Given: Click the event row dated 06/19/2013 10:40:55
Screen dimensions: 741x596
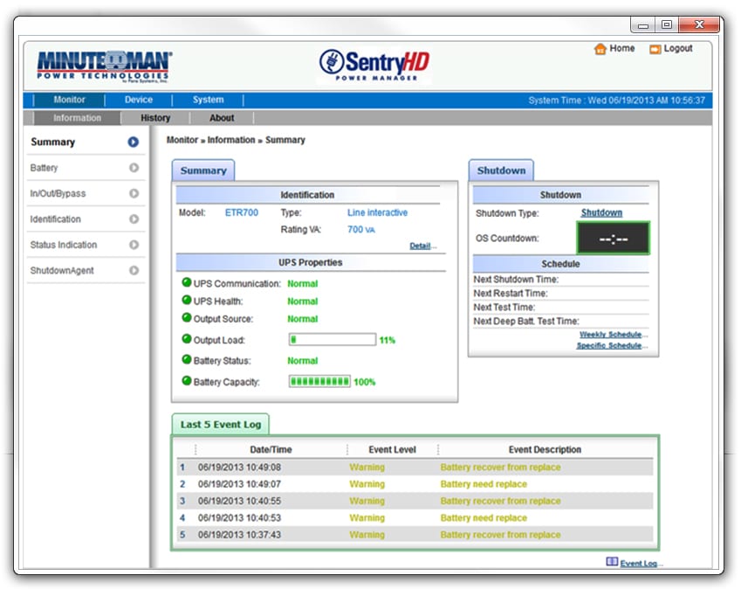Looking at the screenshot, I should pyautogui.click(x=415, y=501).
